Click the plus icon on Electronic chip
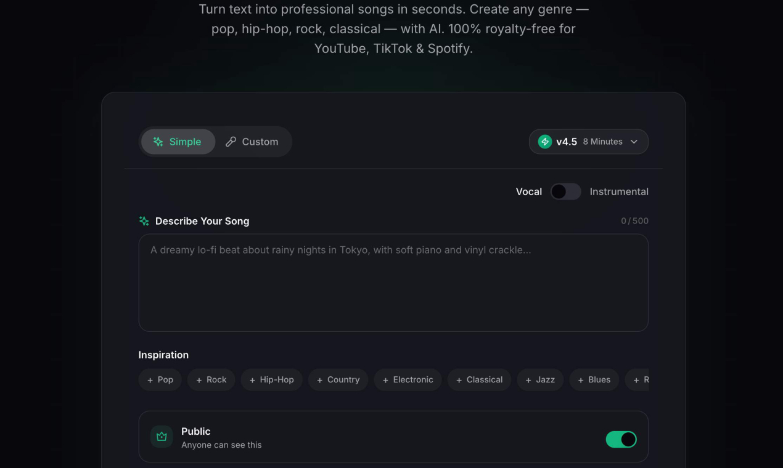 point(385,381)
